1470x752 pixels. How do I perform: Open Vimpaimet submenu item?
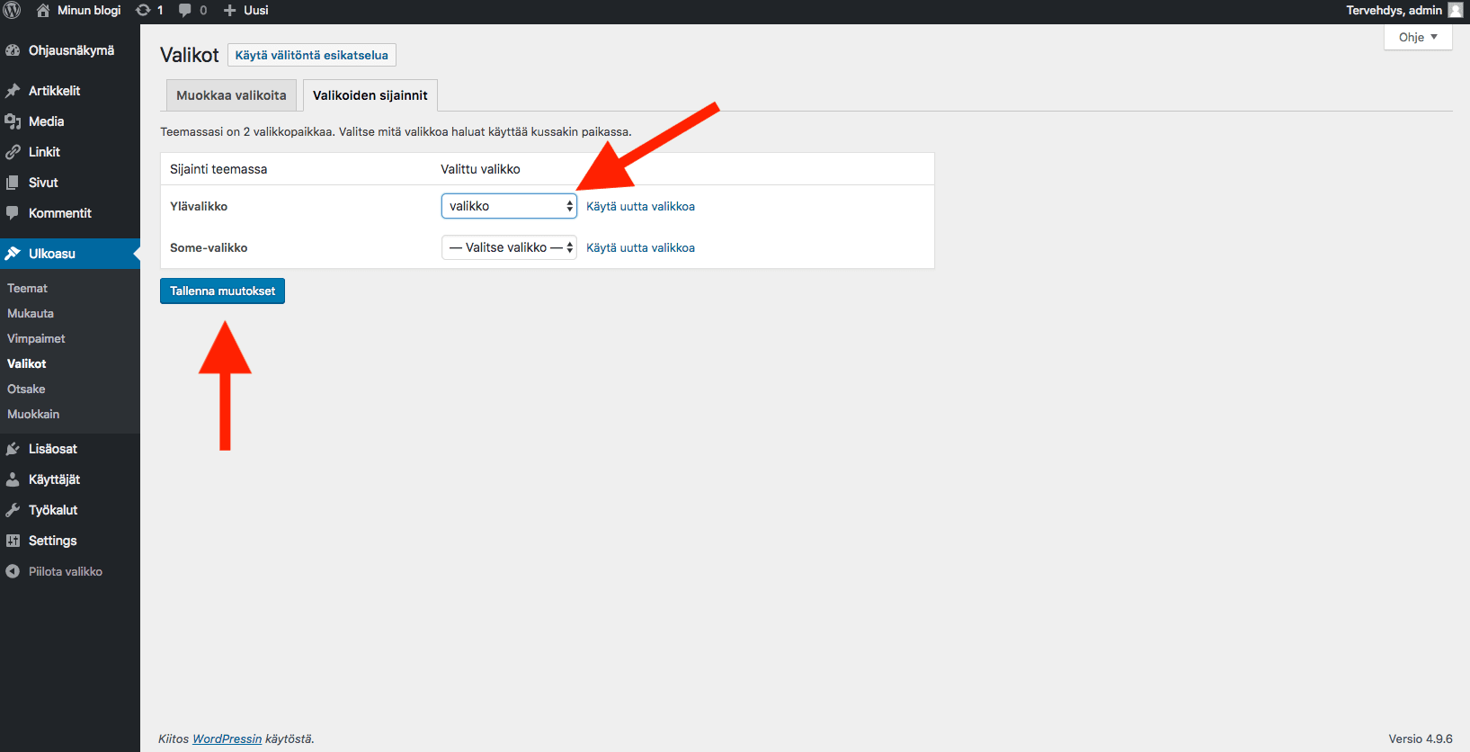coord(36,338)
